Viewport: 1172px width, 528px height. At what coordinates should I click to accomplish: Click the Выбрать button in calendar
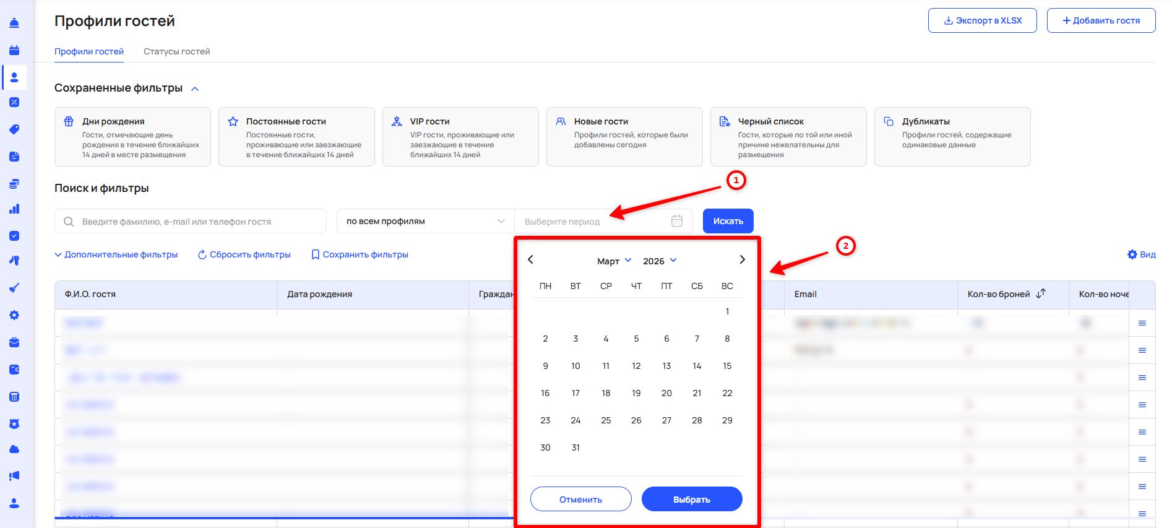[691, 499]
